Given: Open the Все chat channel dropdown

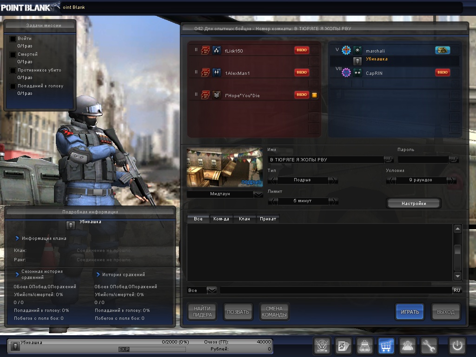Looking at the screenshot, I should (x=212, y=290).
